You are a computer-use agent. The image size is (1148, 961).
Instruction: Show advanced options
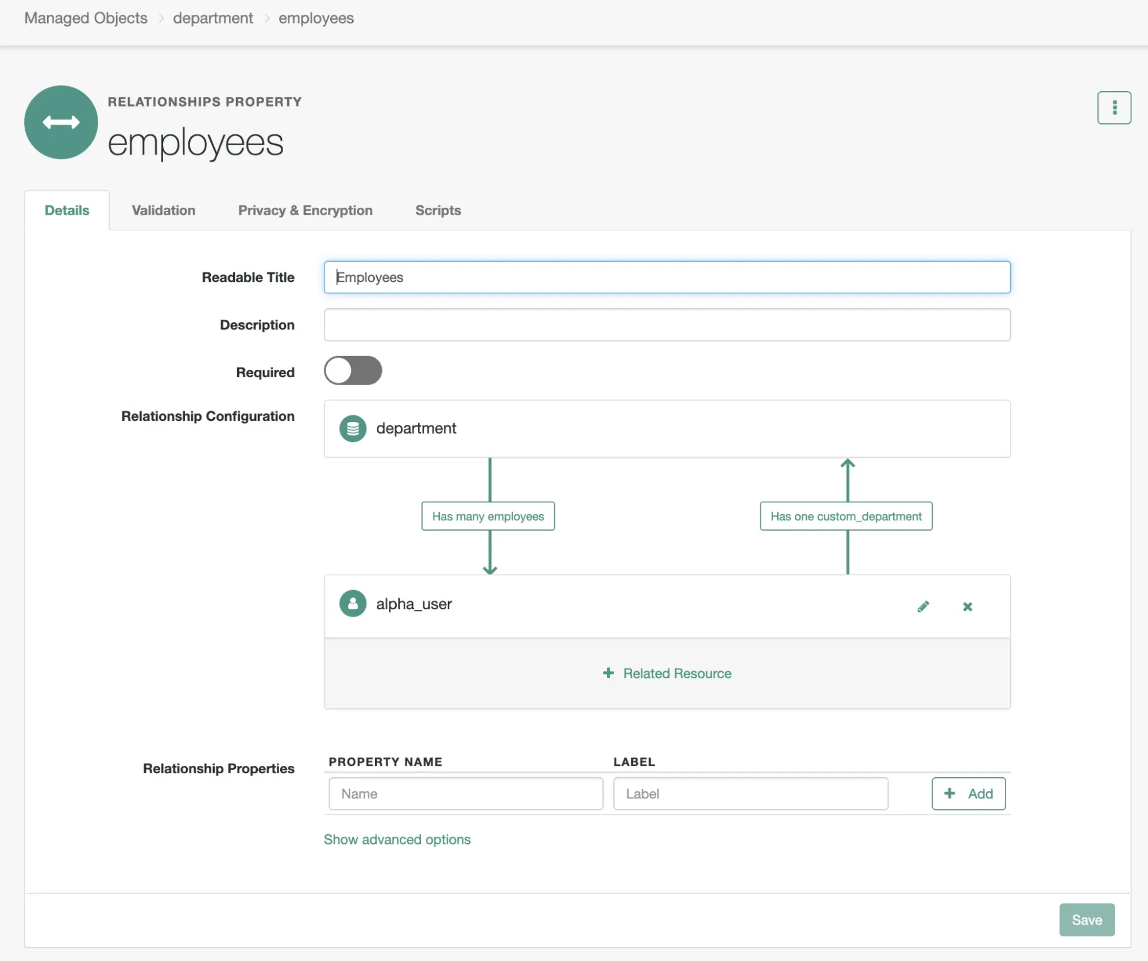[397, 839]
